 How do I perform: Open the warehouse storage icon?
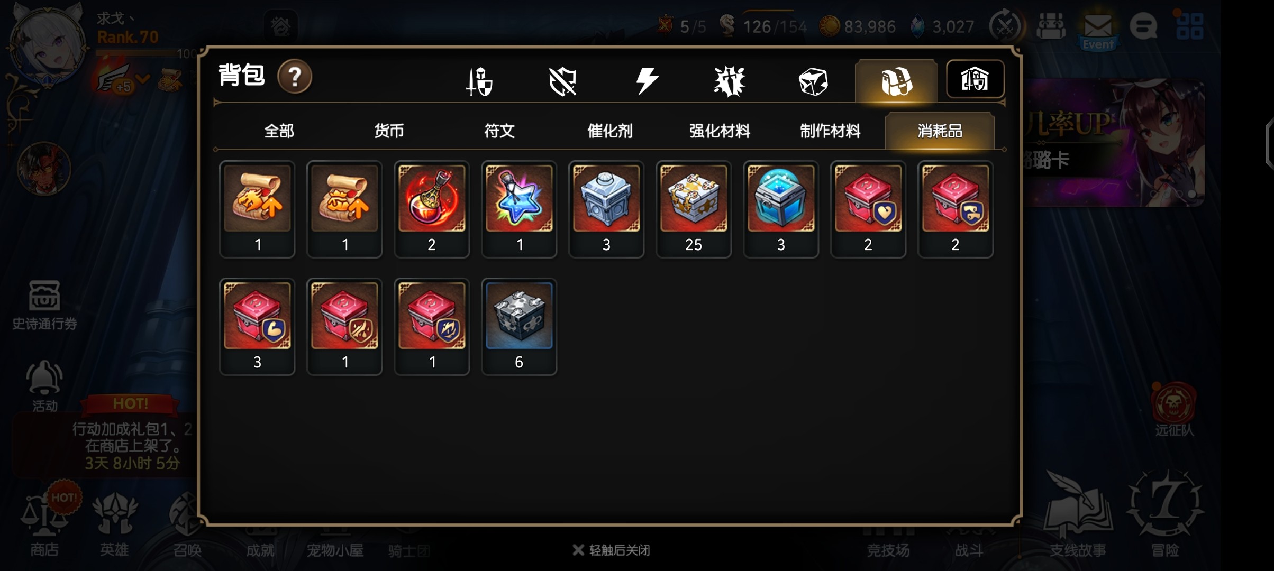[975, 79]
